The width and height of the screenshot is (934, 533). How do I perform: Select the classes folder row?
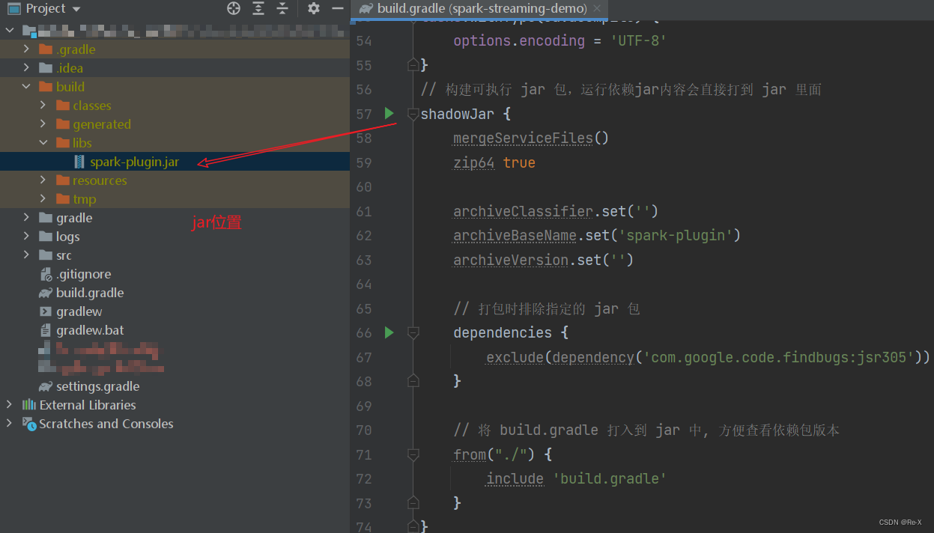point(175,106)
